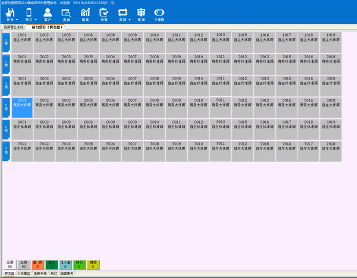357x278 pixels.
Task: Select room 5006 tile
Action: coord(111,108)
